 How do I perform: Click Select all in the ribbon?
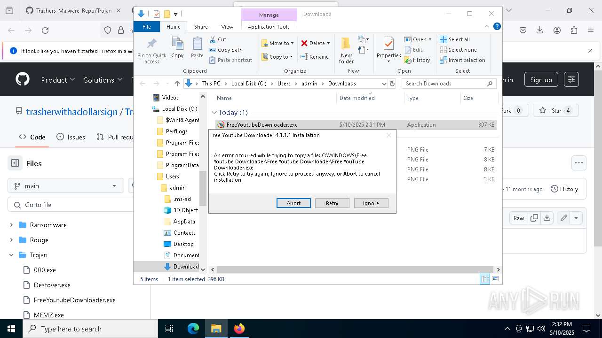[455, 39]
